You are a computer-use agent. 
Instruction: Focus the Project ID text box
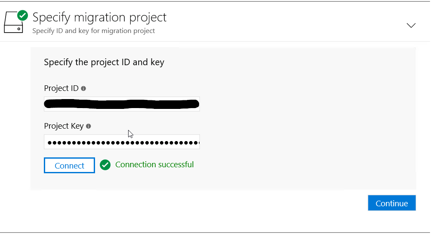[122, 104]
